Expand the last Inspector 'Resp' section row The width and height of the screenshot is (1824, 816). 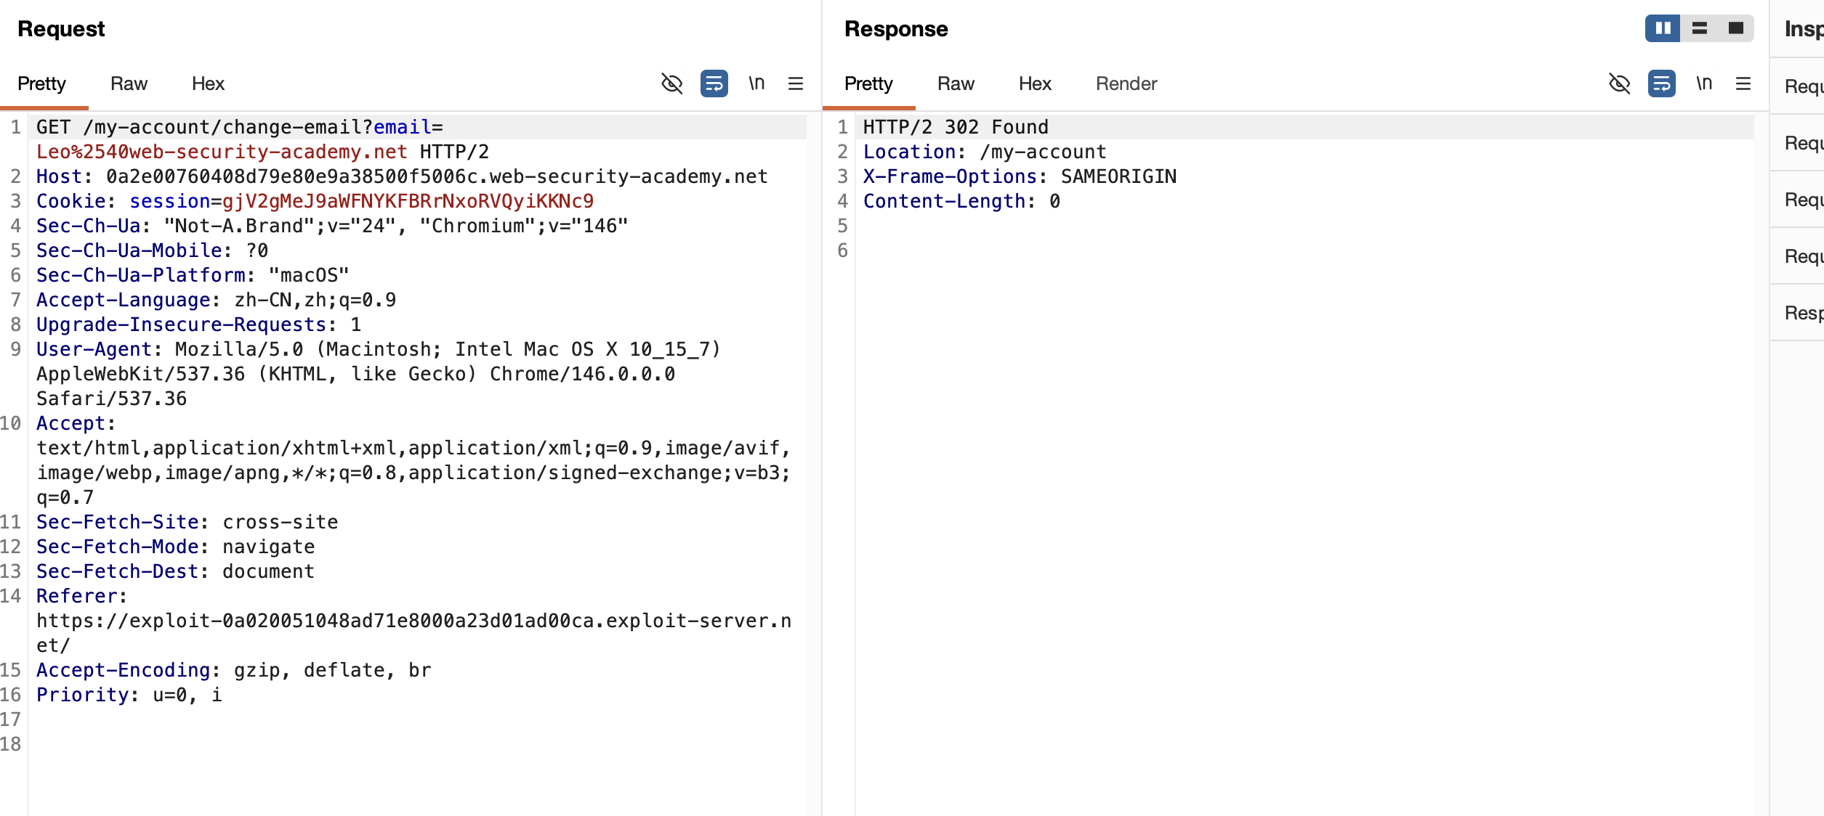coord(1802,313)
